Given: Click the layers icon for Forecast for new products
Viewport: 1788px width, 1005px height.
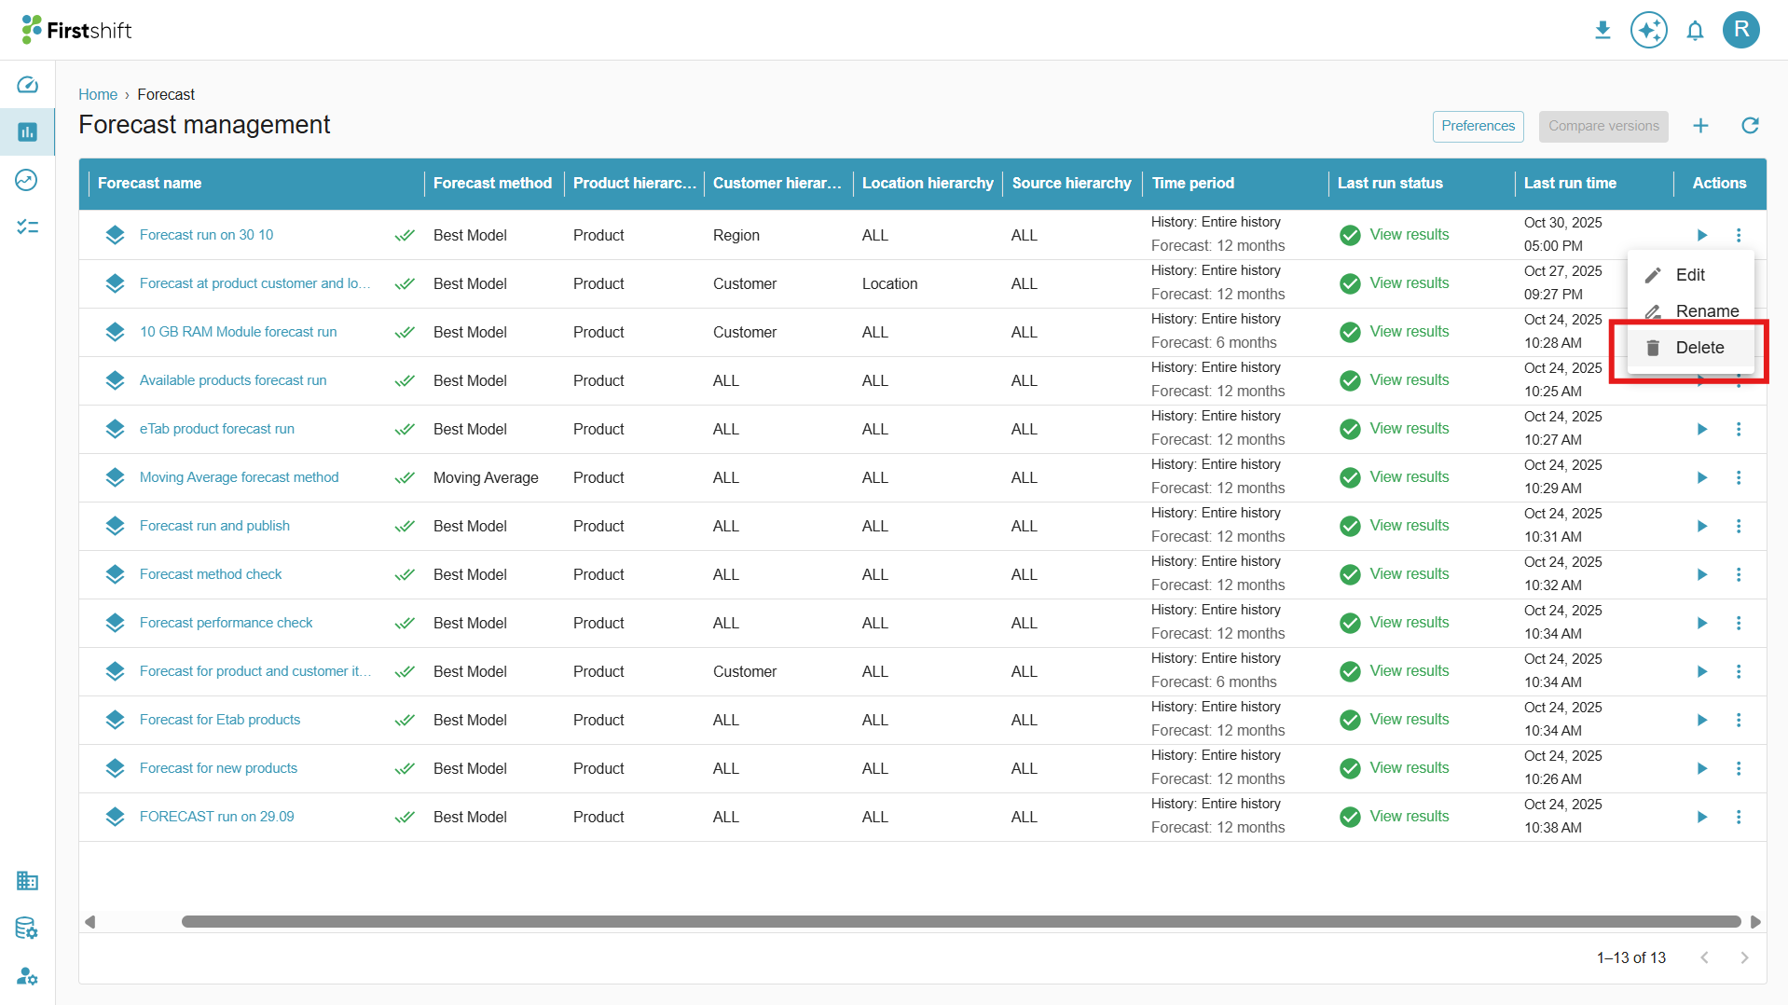Looking at the screenshot, I should pos(115,768).
